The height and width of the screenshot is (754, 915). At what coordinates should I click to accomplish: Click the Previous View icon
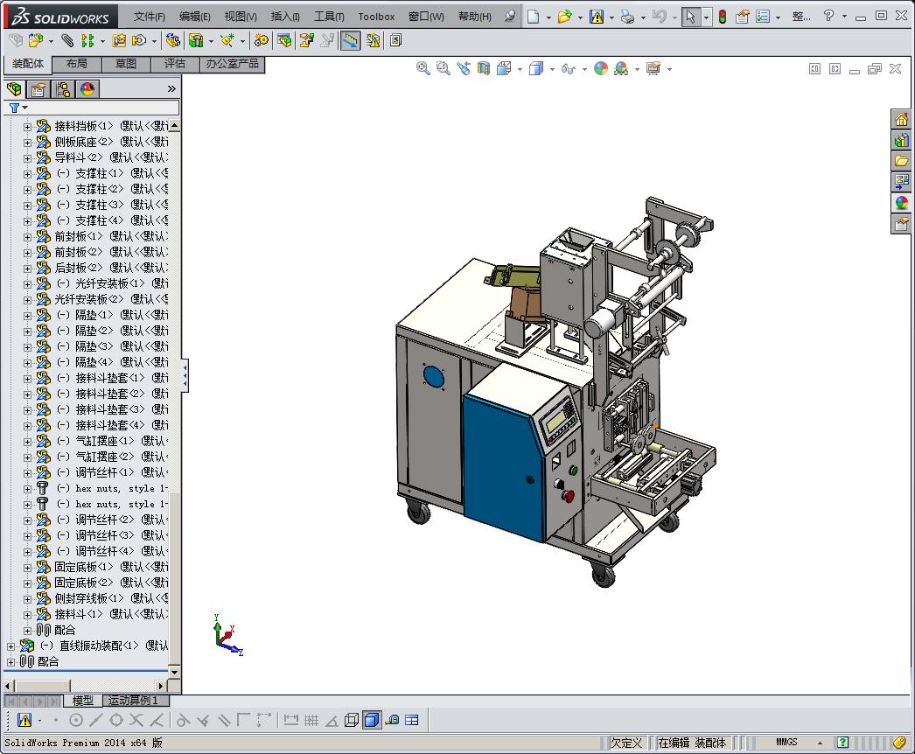pos(464,69)
